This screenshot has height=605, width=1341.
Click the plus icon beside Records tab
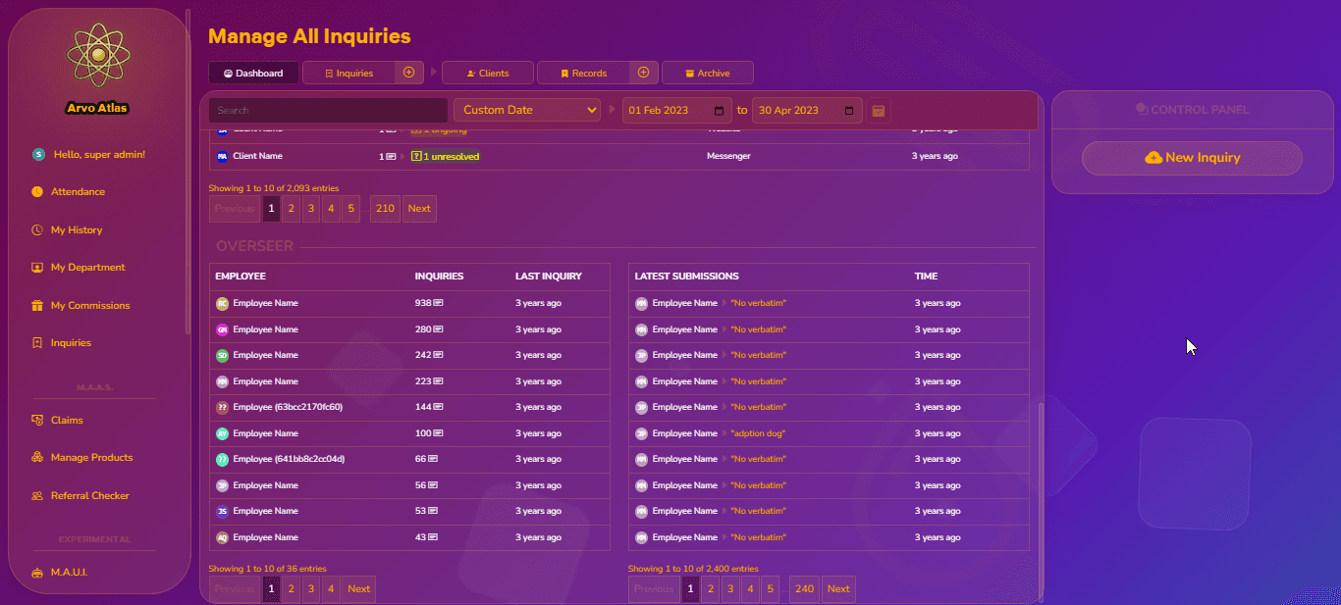[x=643, y=73]
